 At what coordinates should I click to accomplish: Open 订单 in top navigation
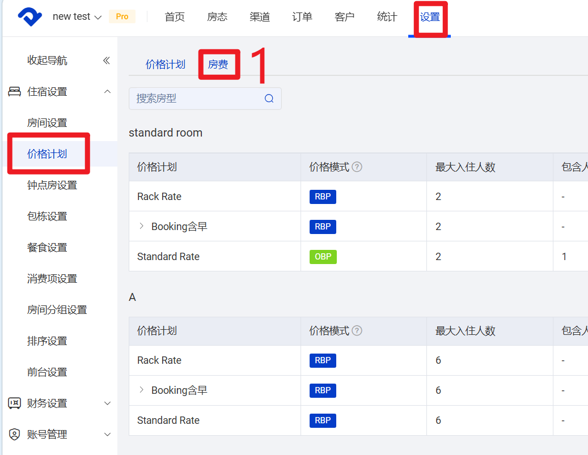click(x=302, y=17)
